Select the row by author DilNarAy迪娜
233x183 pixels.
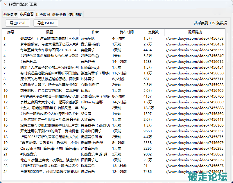[91, 102]
